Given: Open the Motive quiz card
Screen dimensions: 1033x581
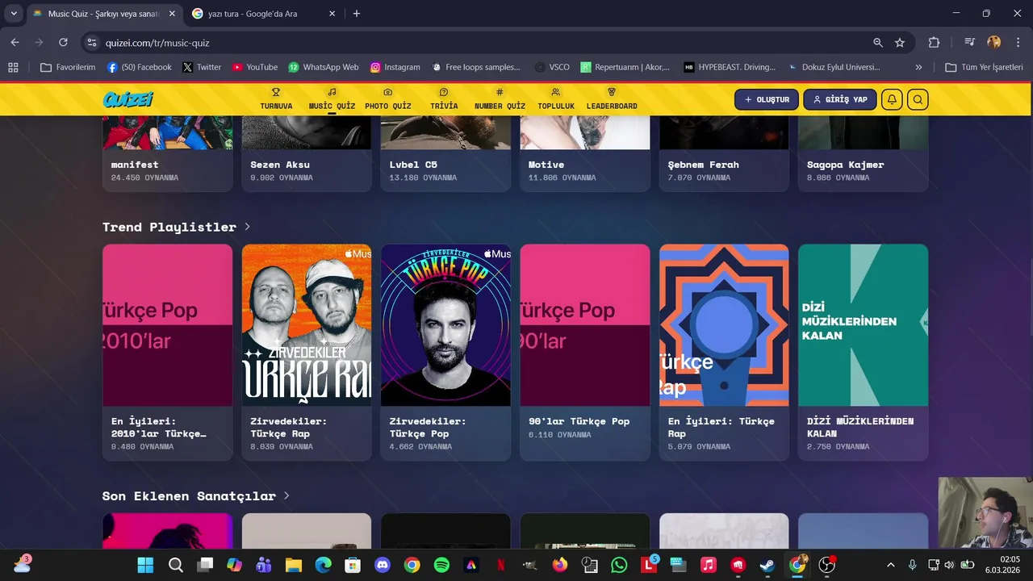Looking at the screenshot, I should [x=585, y=153].
